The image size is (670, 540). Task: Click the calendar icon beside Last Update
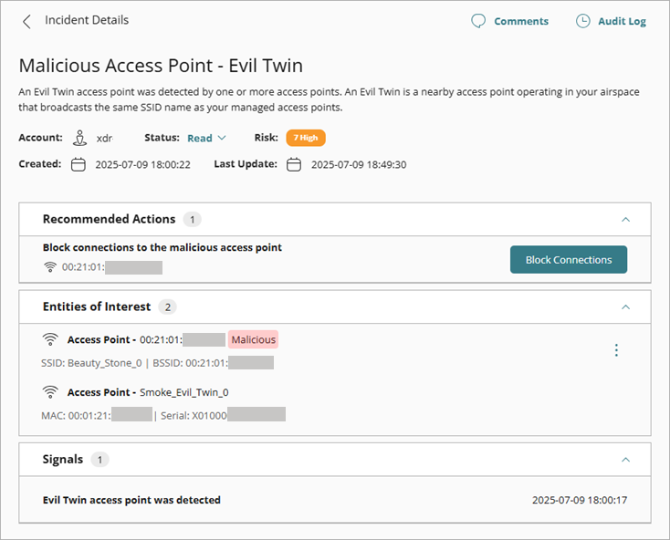pyautogui.click(x=293, y=165)
